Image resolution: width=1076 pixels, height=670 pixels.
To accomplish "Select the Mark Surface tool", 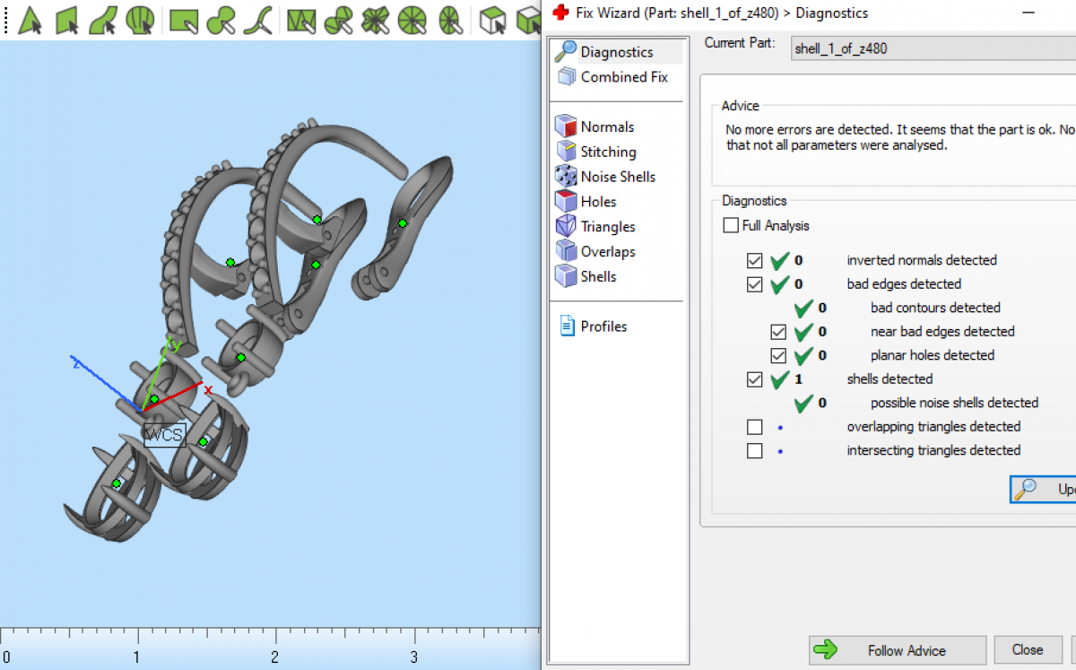I will 103,19.
